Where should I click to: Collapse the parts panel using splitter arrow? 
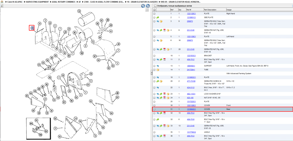pos(151,73)
